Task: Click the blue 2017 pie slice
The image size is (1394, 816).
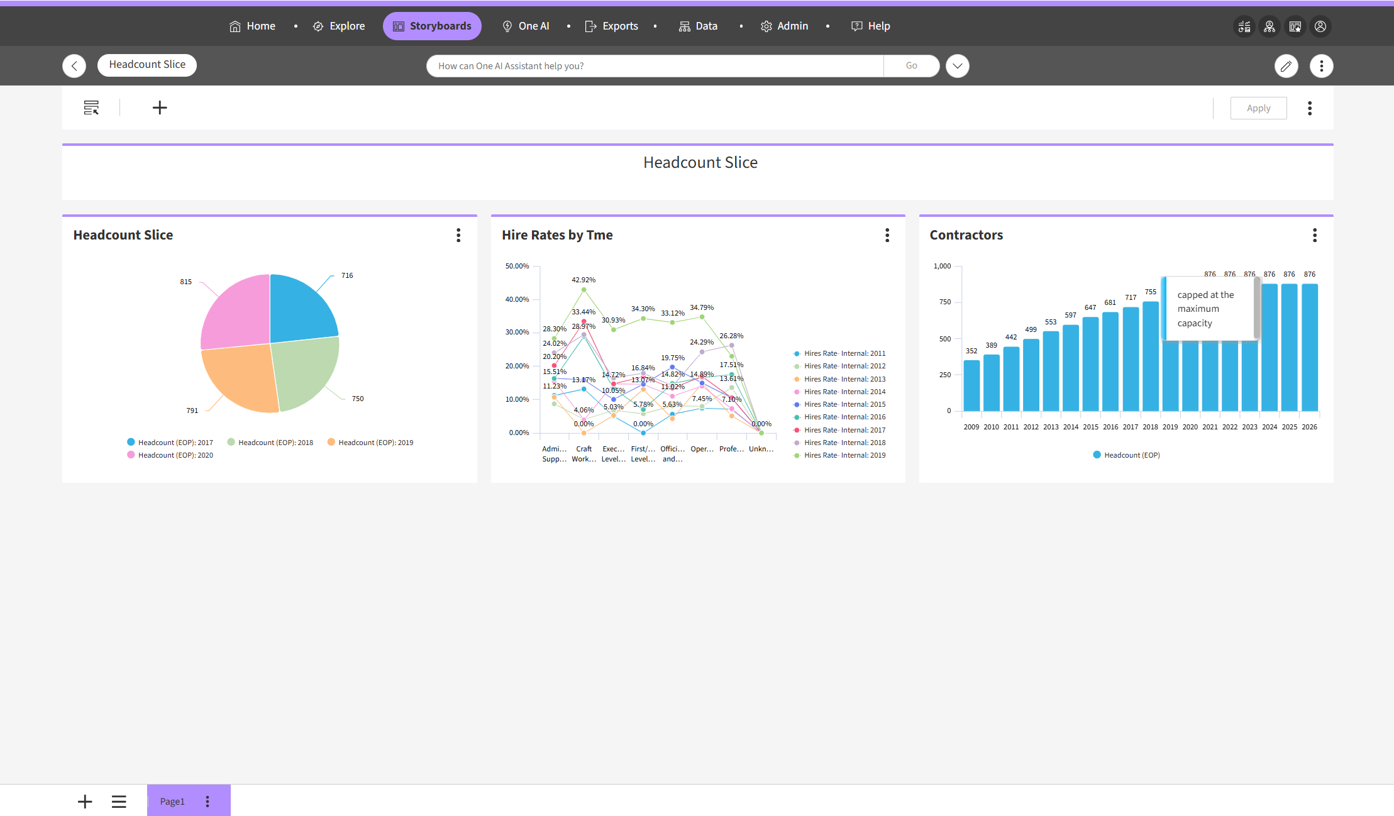Action: click(x=301, y=308)
